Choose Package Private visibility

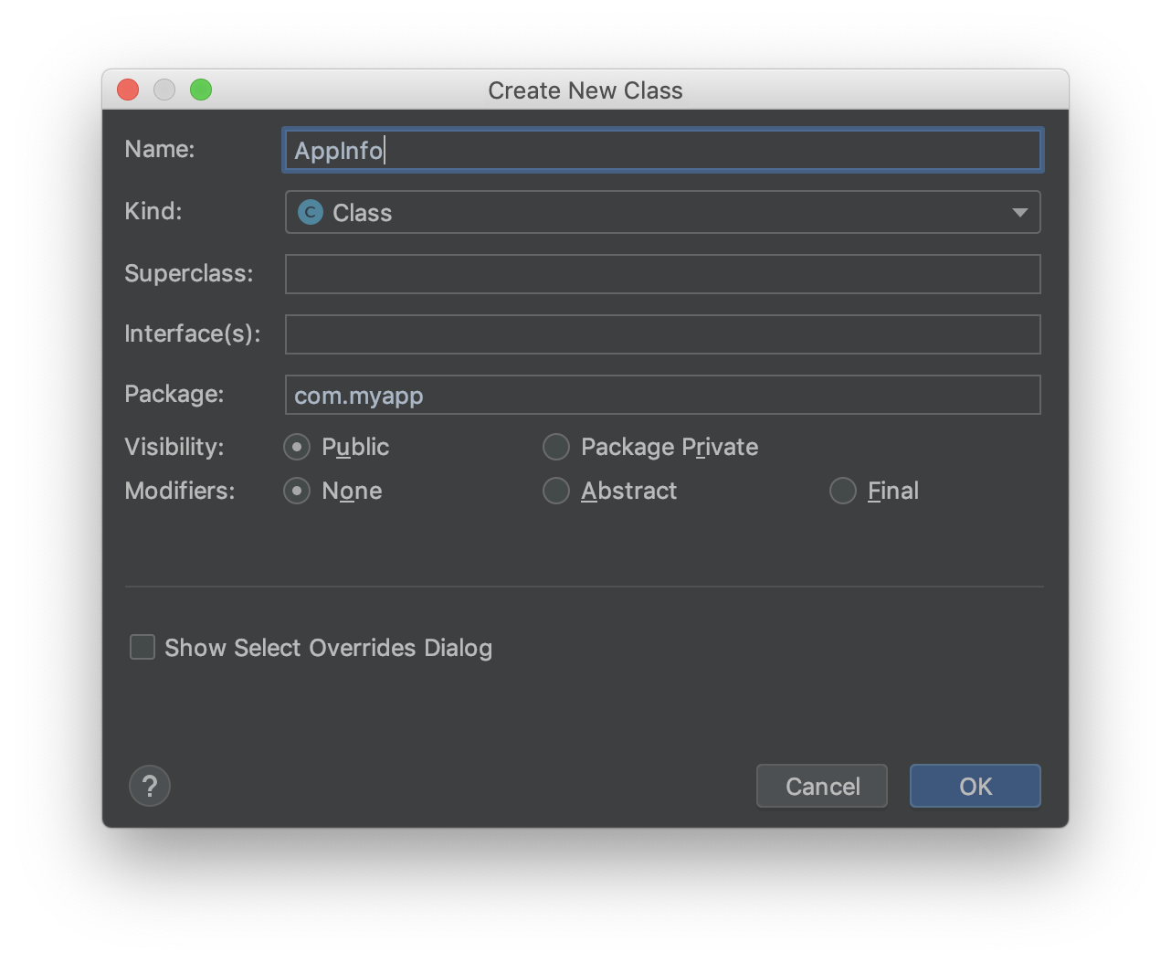click(x=556, y=447)
